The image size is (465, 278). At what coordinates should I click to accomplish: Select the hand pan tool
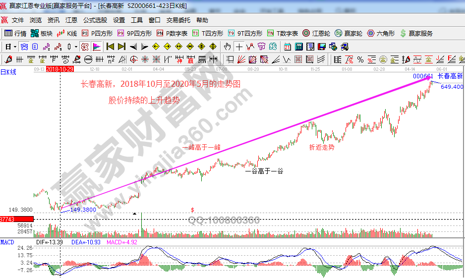point(227,47)
